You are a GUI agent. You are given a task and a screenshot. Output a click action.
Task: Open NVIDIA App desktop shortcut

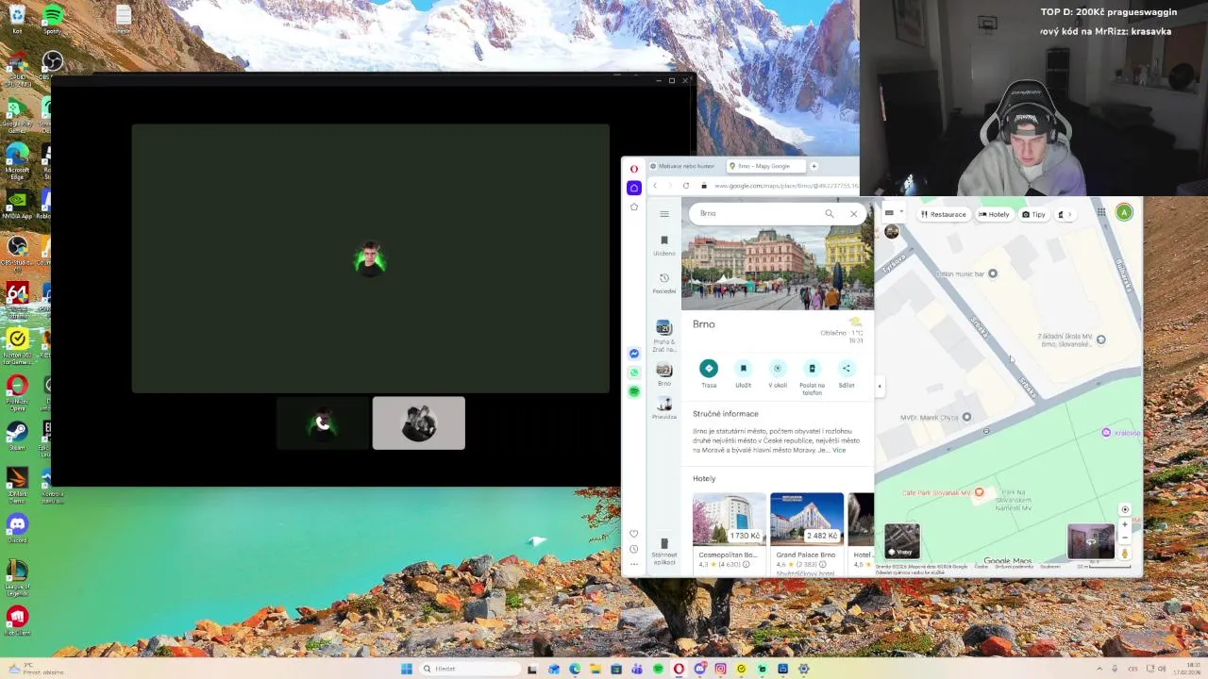17,204
